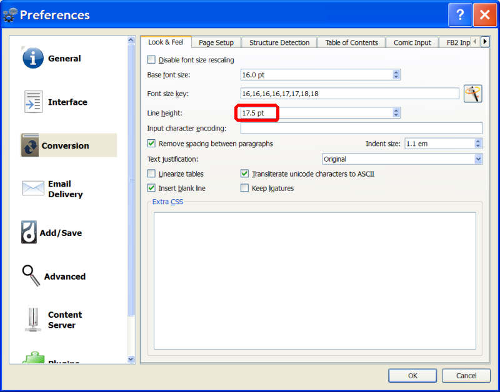Viewport: 500px width, 392px height.
Task: Confirm settings with the OK button
Action: coord(412,375)
